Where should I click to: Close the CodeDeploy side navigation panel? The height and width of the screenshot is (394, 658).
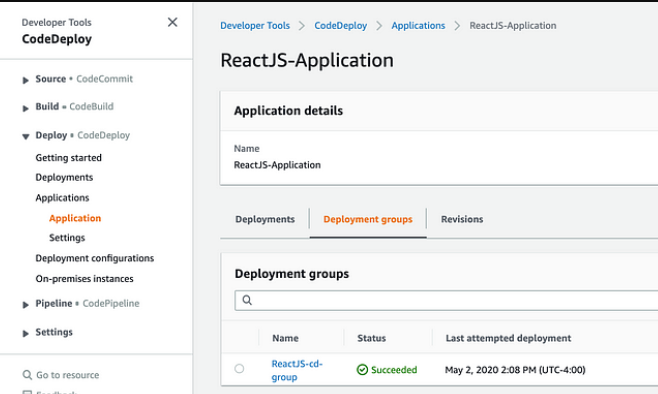coord(172,22)
